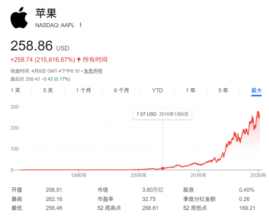269x217 pixels.
Task: Click the 7.57 USD chart tooltip
Action: coord(162,114)
